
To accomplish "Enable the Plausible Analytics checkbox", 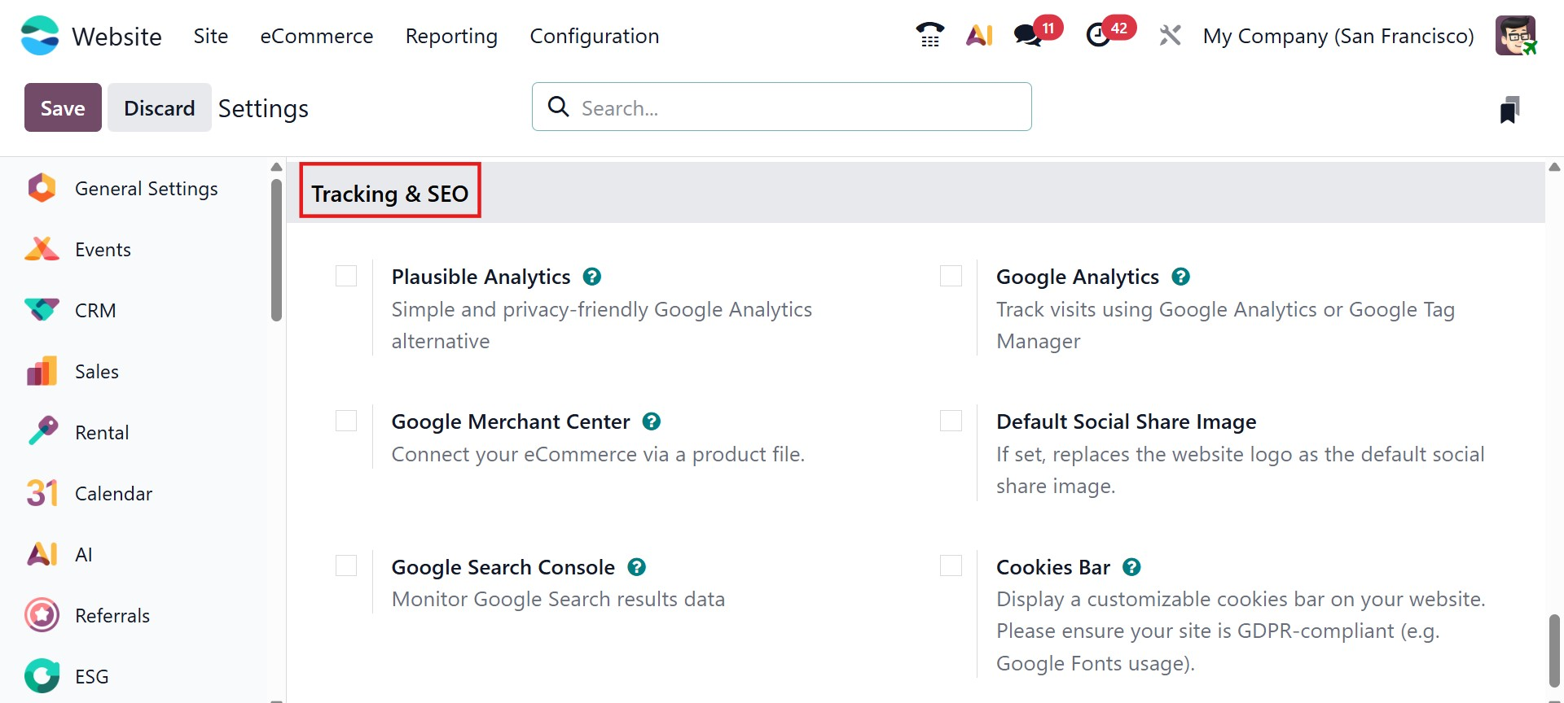I will (346, 276).
